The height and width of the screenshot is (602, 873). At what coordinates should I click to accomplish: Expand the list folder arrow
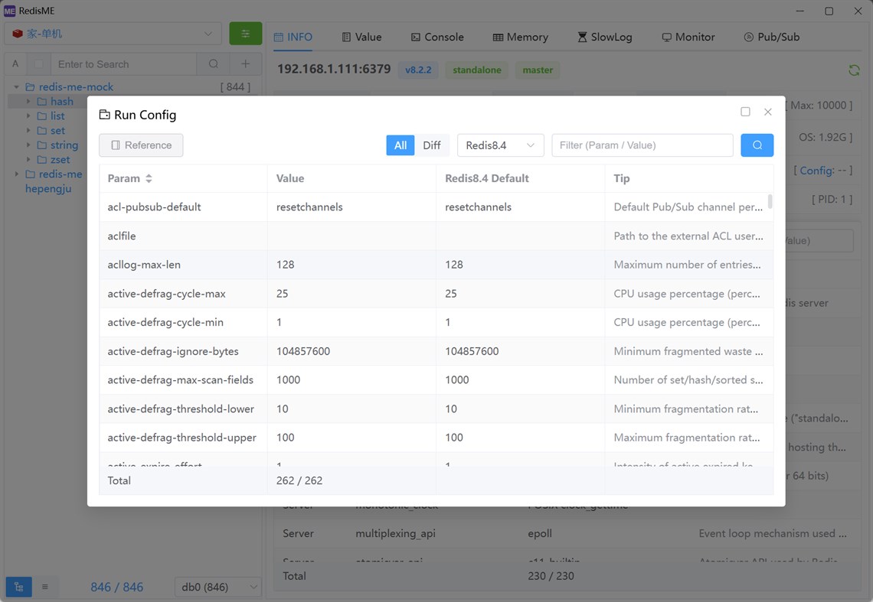(28, 116)
